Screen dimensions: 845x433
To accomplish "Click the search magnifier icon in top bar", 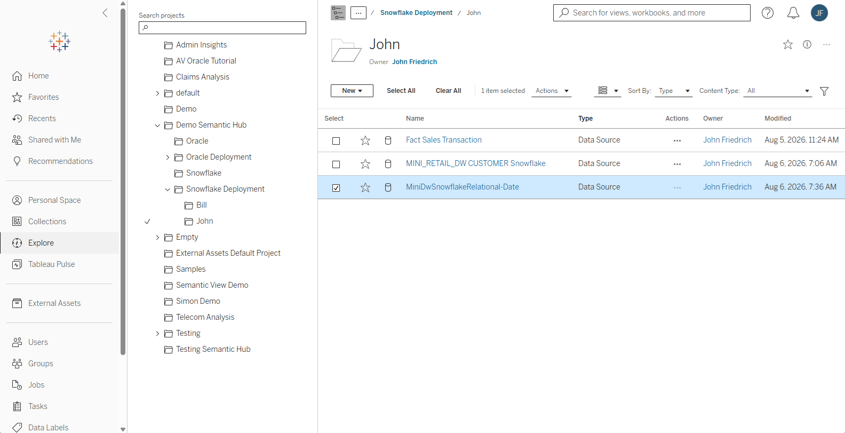I will click(x=564, y=12).
